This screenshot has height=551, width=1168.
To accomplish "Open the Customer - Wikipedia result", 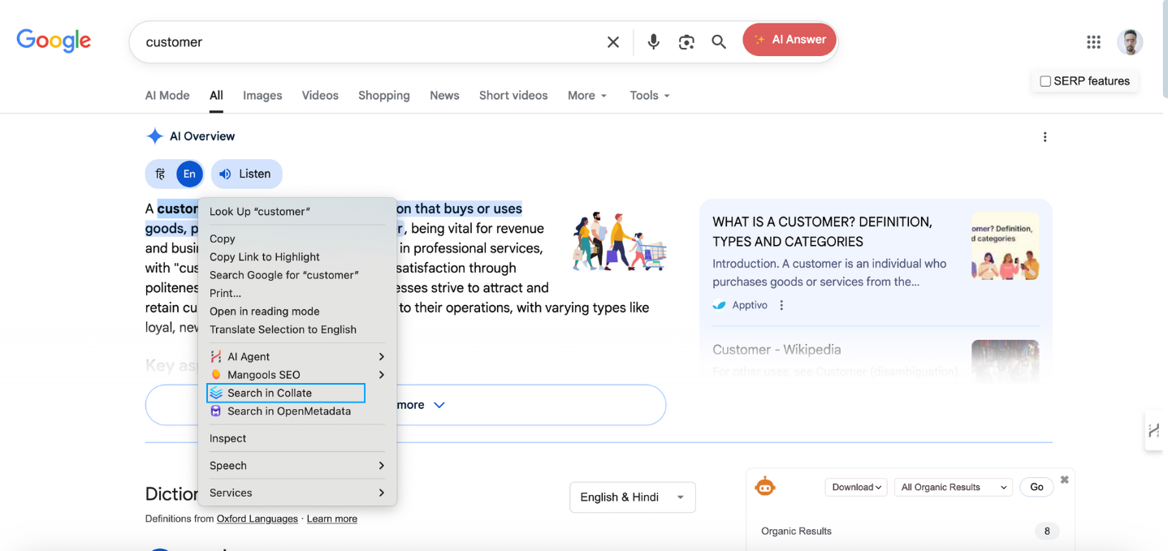I will coord(777,350).
